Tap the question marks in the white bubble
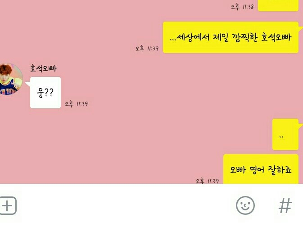The width and height of the screenshot is (303, 227). 49,93
